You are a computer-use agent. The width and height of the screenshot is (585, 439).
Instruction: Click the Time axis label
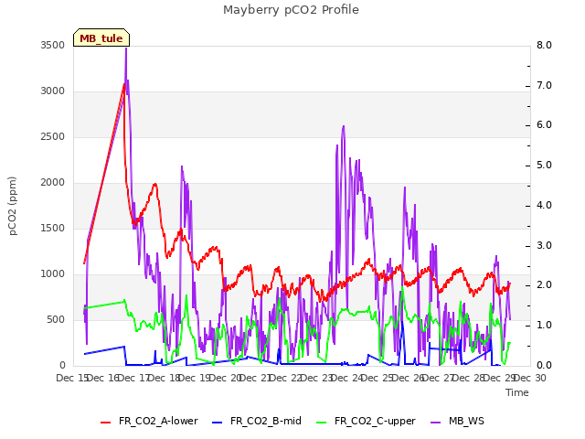[x=517, y=392]
